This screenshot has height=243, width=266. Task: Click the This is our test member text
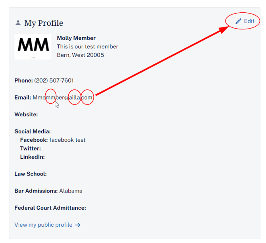(87, 46)
